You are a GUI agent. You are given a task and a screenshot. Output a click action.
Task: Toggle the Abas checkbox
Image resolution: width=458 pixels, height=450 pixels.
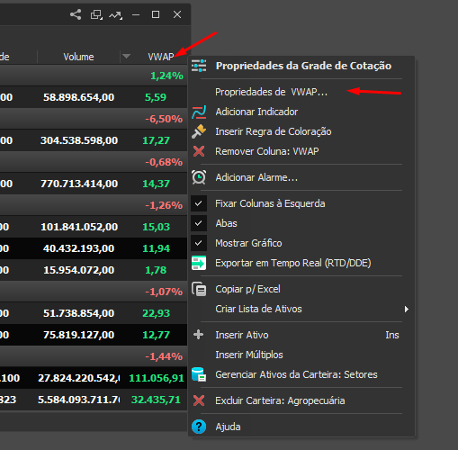point(199,223)
